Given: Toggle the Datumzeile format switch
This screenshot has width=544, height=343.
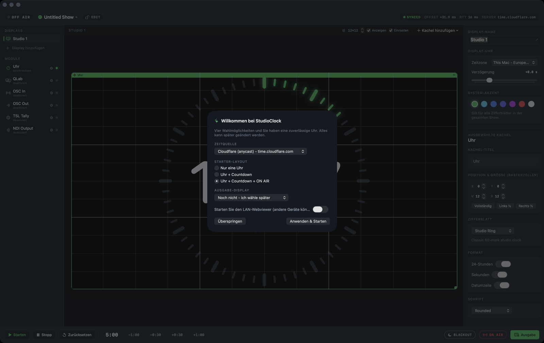Looking at the screenshot, I should pyautogui.click(x=502, y=285).
